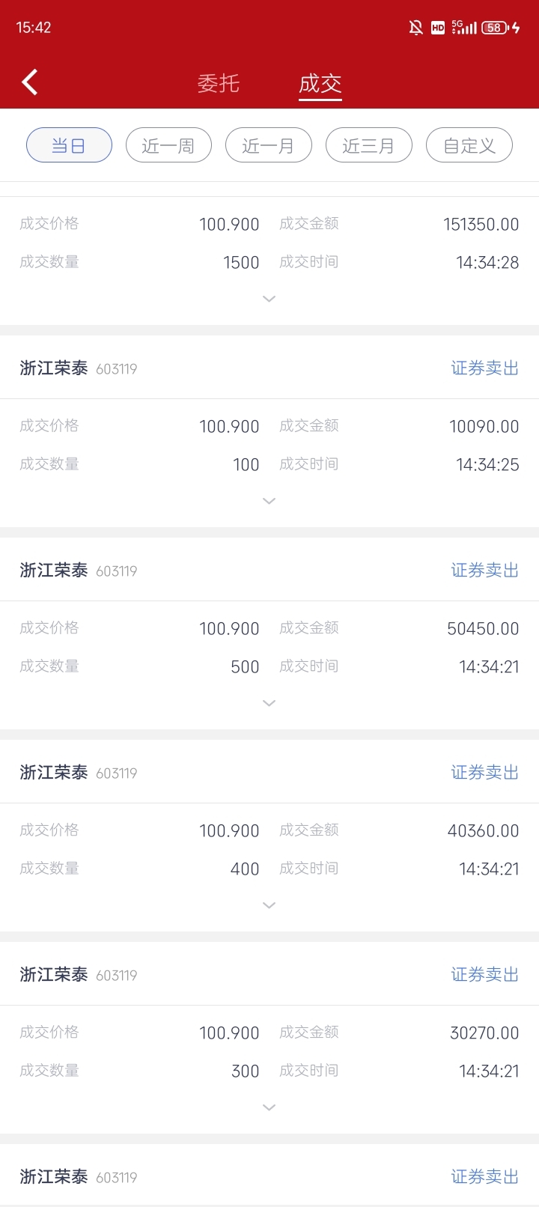Viewport: 539px width, 1207px height.
Task: Tap the HD status icon
Action: point(438,28)
